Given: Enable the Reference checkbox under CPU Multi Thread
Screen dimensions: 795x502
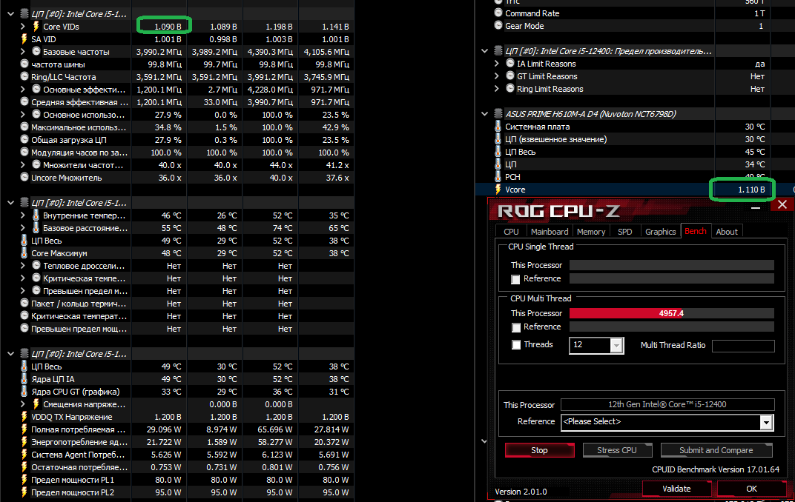Looking at the screenshot, I should [x=515, y=327].
